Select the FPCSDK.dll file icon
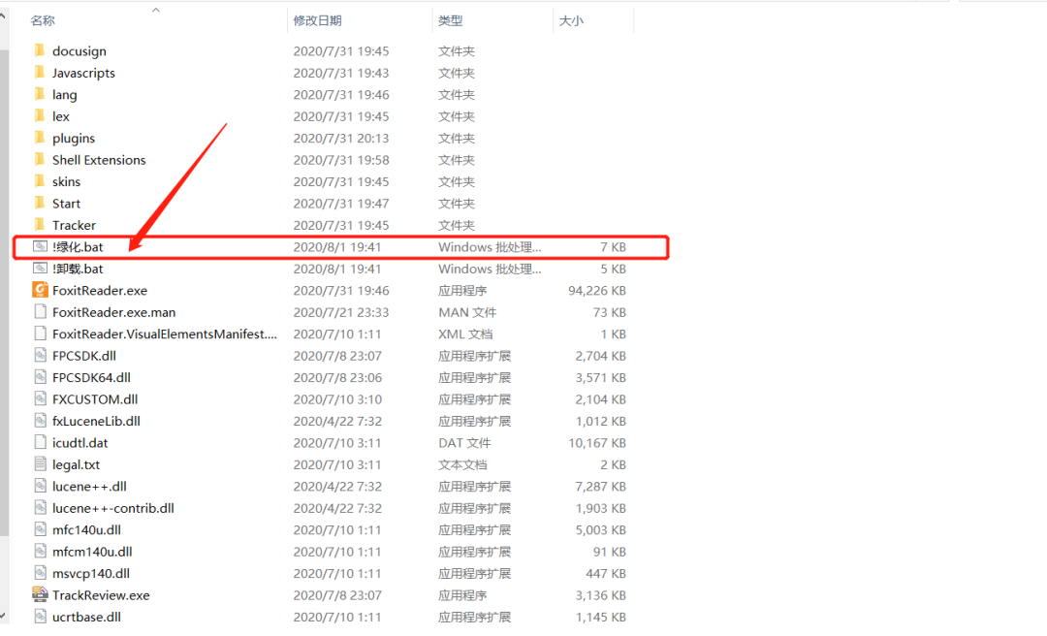 39,355
